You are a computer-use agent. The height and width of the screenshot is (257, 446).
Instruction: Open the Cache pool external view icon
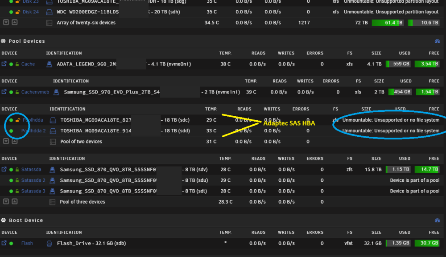click(4, 64)
